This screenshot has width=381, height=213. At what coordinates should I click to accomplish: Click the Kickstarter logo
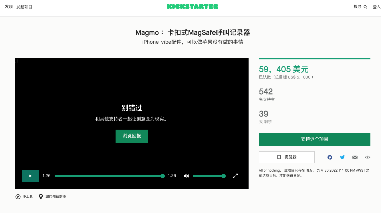coord(192,6)
